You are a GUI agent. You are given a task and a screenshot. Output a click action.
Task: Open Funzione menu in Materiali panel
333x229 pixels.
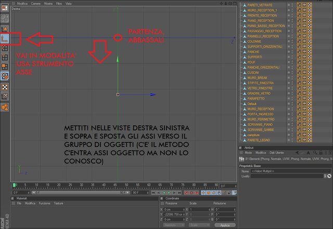point(44,203)
